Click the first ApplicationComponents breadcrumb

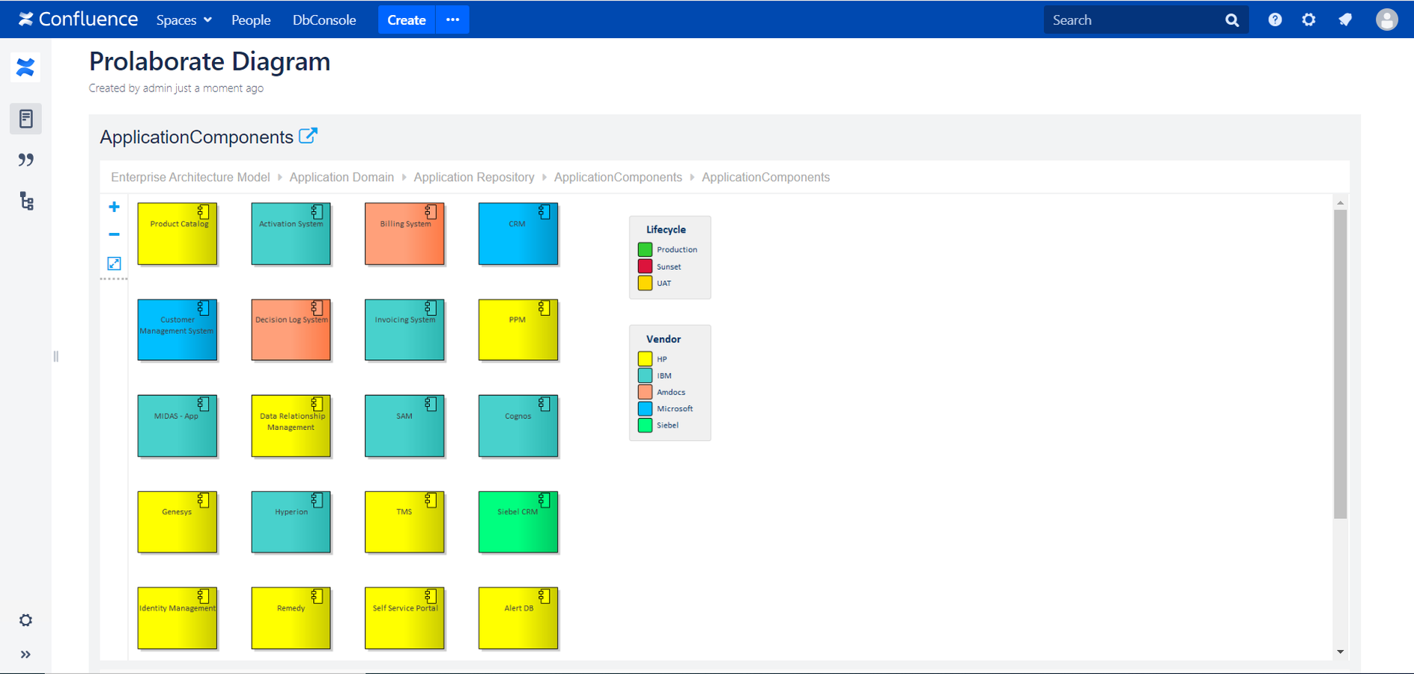tap(618, 177)
